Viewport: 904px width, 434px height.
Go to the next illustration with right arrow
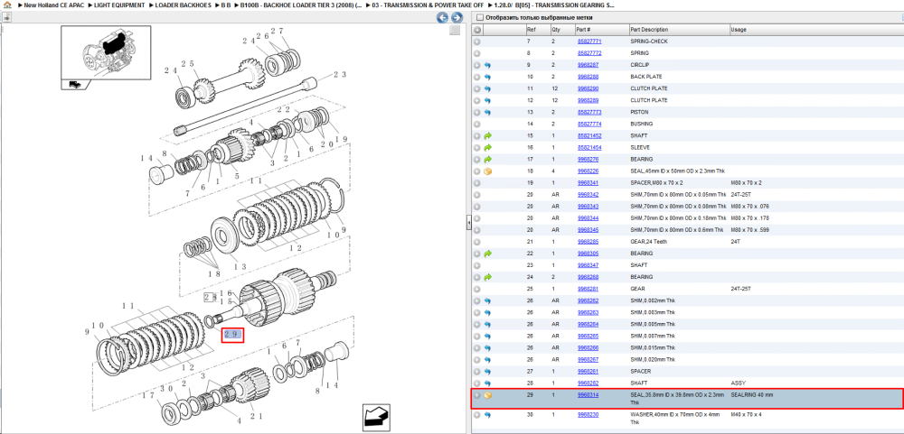coord(457,18)
